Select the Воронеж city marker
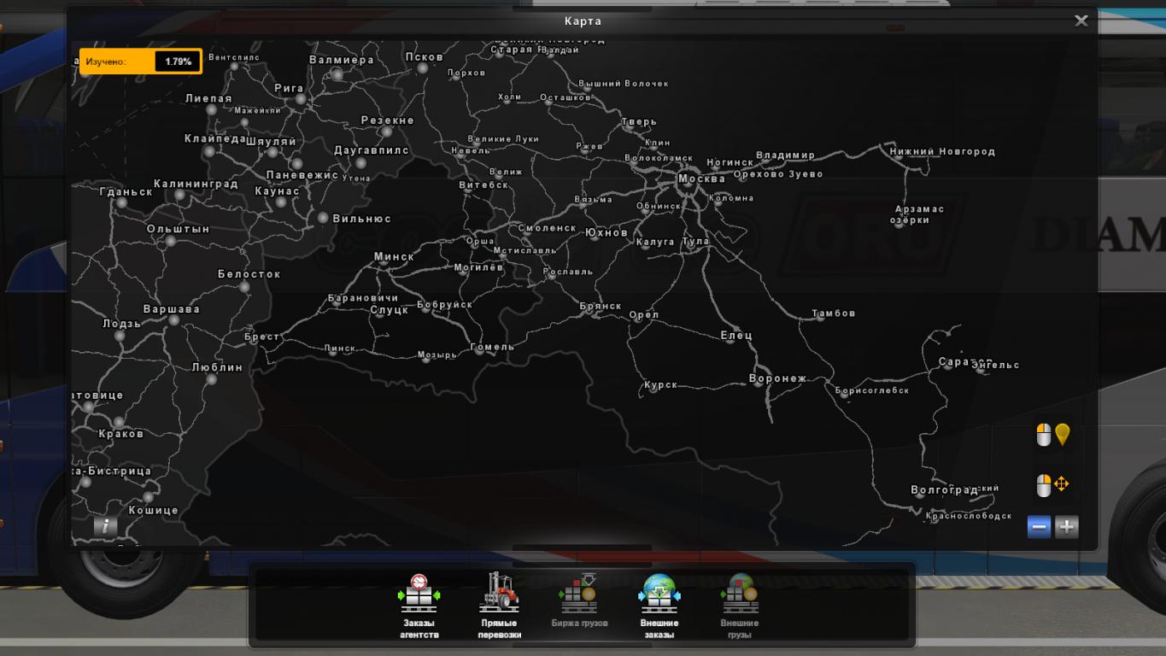Viewport: 1166px width, 656px height. [x=759, y=383]
